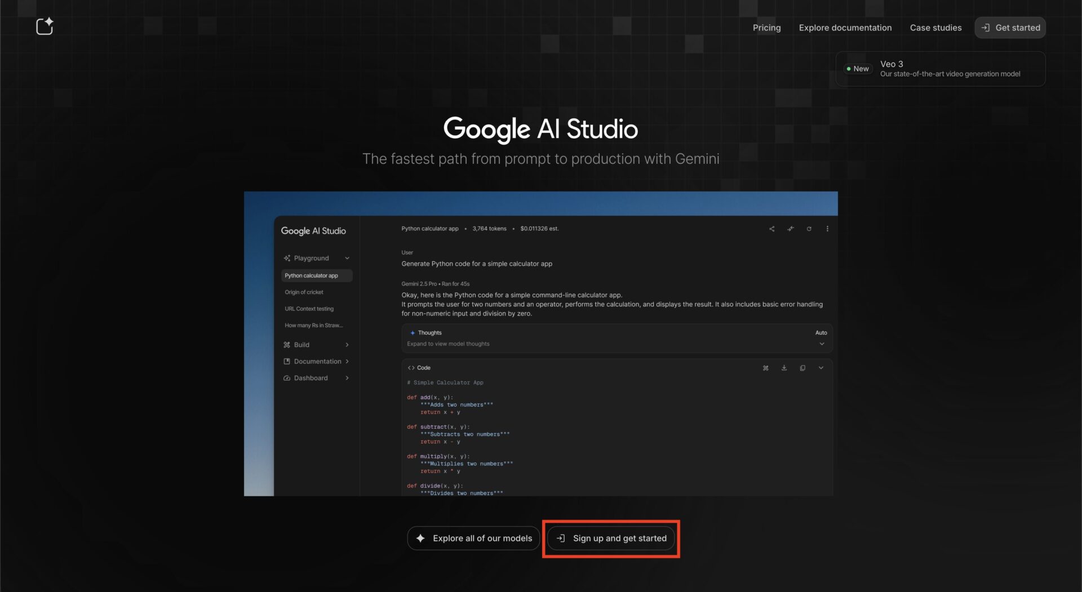Select the Playground icon in sidebar
Viewport: 1082px width, 592px height.
(287, 258)
